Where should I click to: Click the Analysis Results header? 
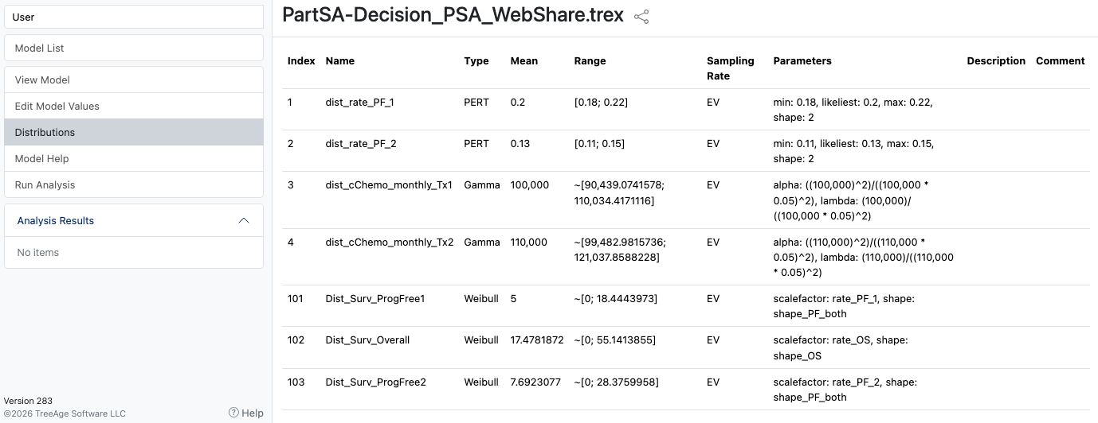pos(134,220)
